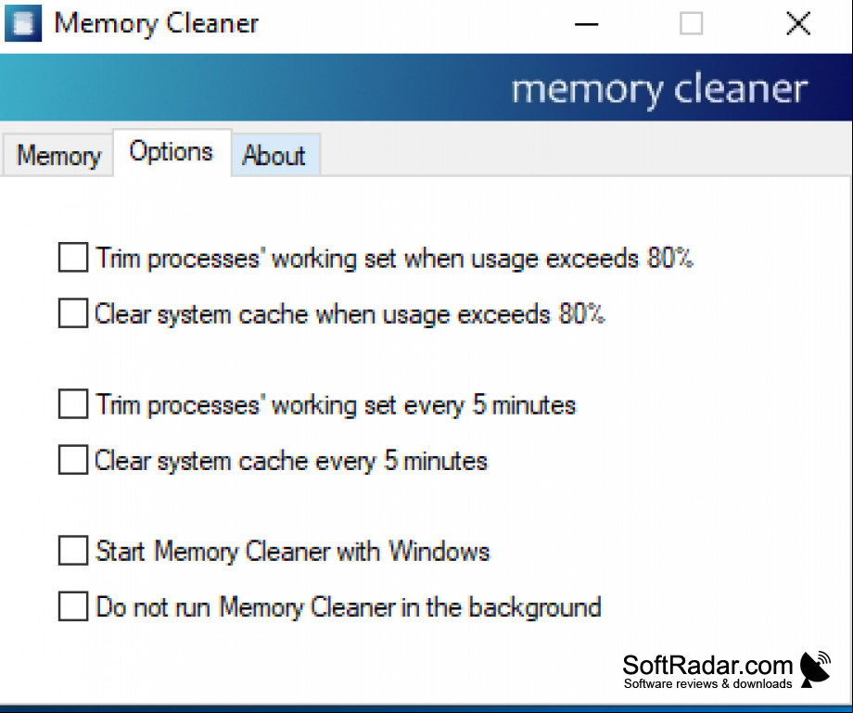
Task: Click the 'Do not run Memory Cleaner in the background' label
Action: 349,607
